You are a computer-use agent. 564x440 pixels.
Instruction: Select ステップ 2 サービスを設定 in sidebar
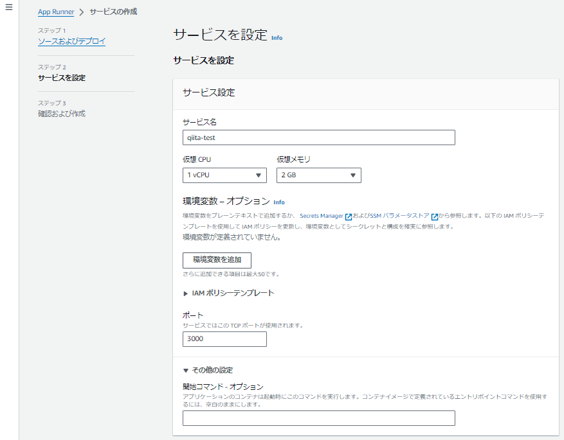click(x=62, y=78)
